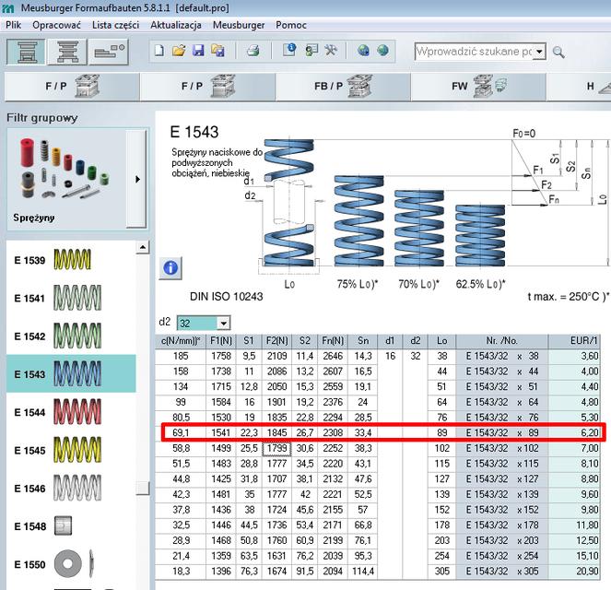Open the Aktualizacja menu
Screen dimensions: 611x590
tap(176, 25)
